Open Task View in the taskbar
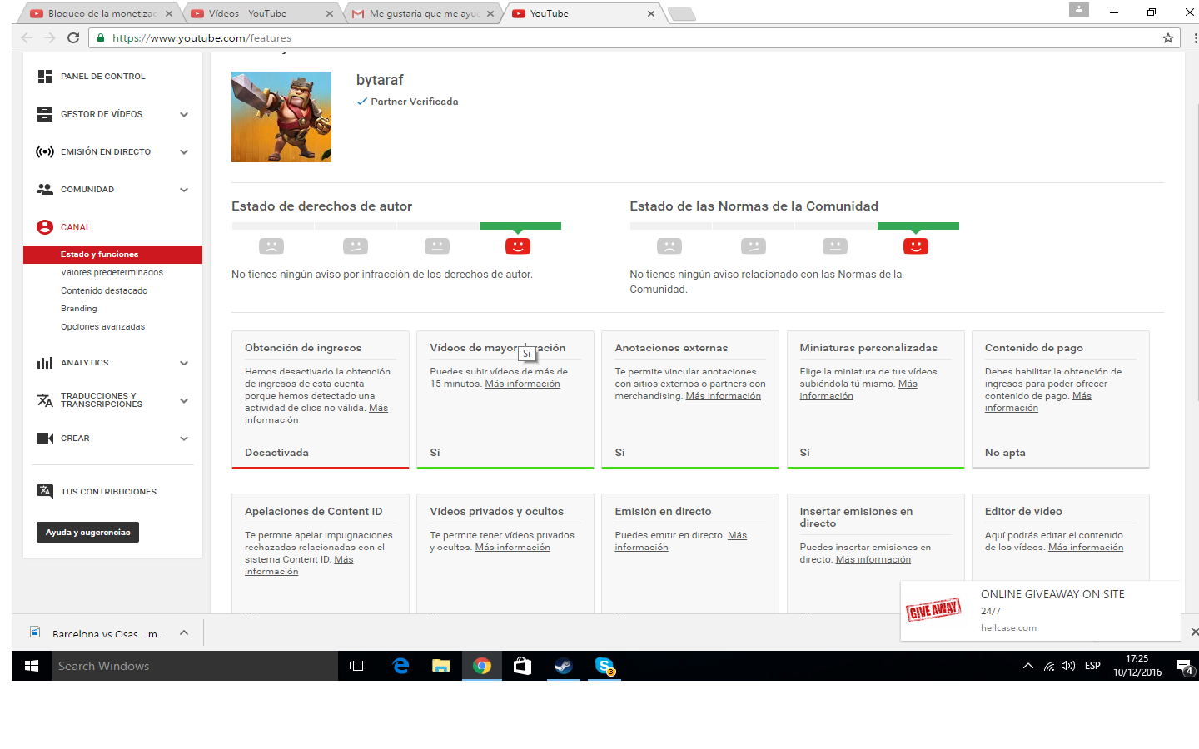The width and height of the screenshot is (1199, 749). 358,666
